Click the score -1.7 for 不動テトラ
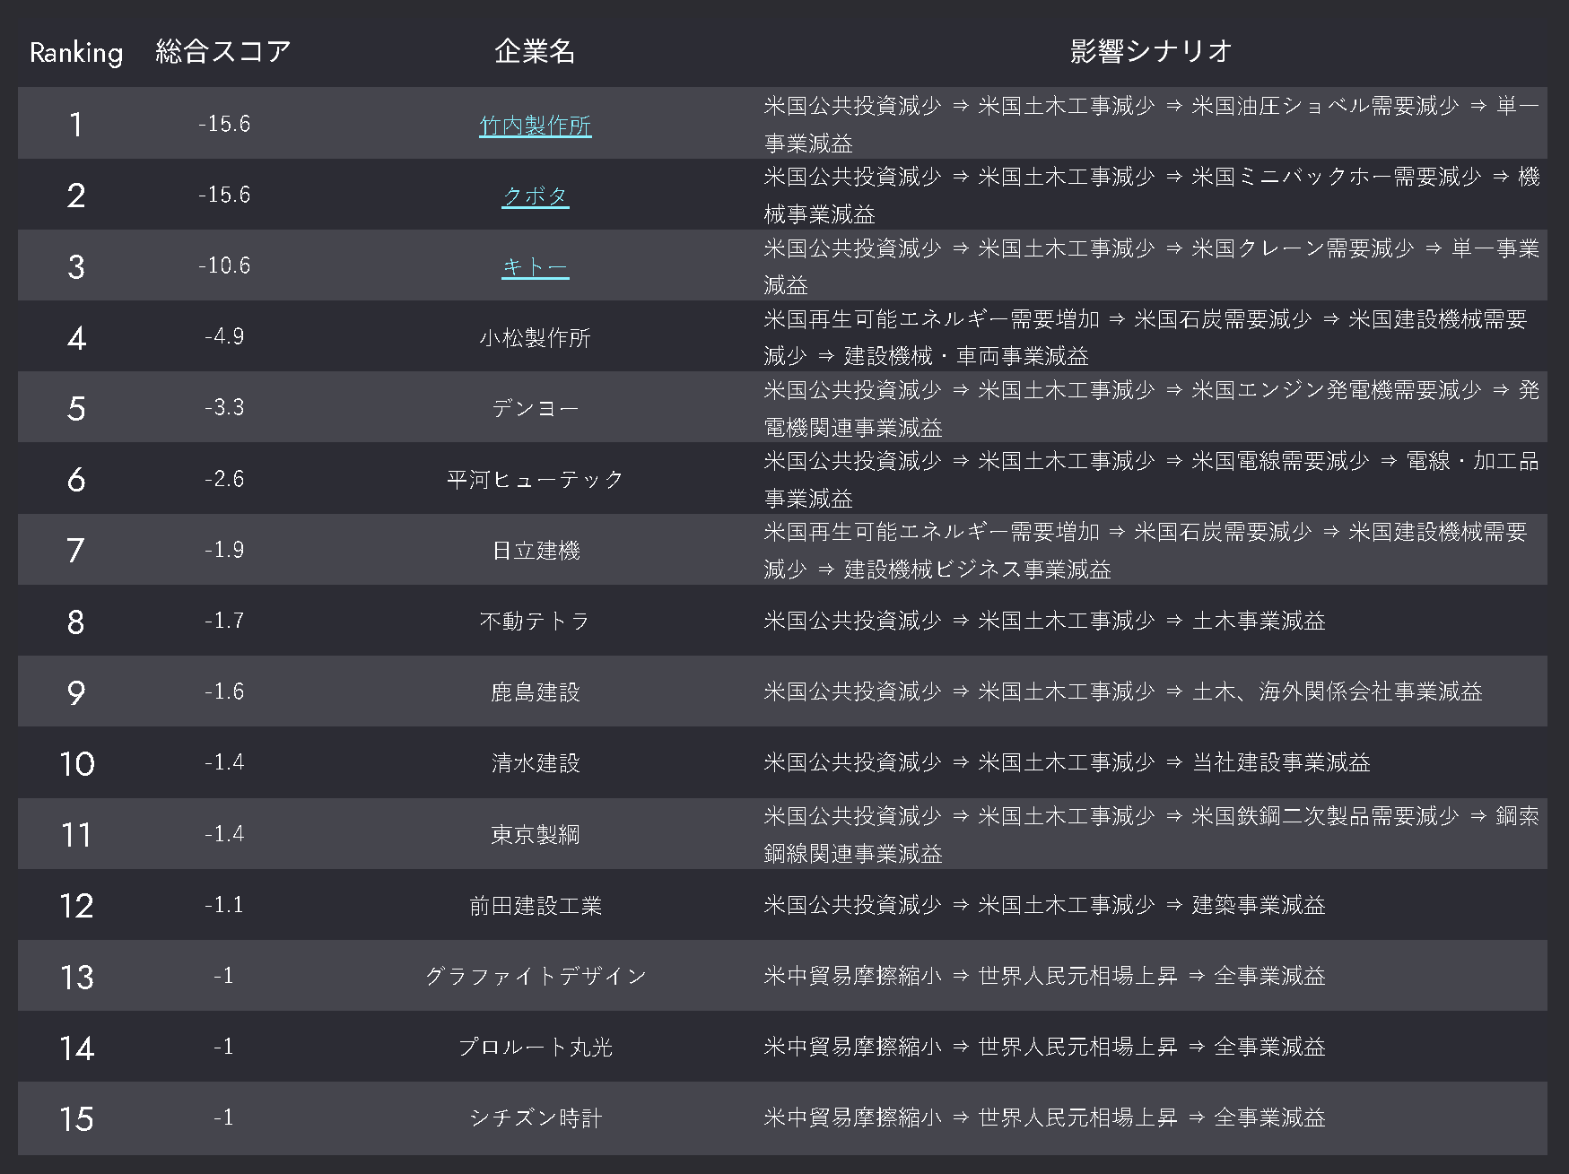1569x1174 pixels. click(224, 621)
